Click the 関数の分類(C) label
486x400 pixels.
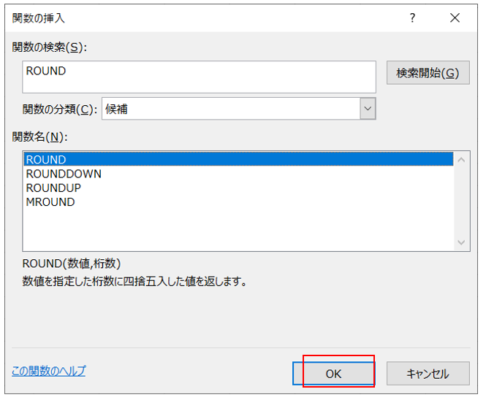coord(60,109)
